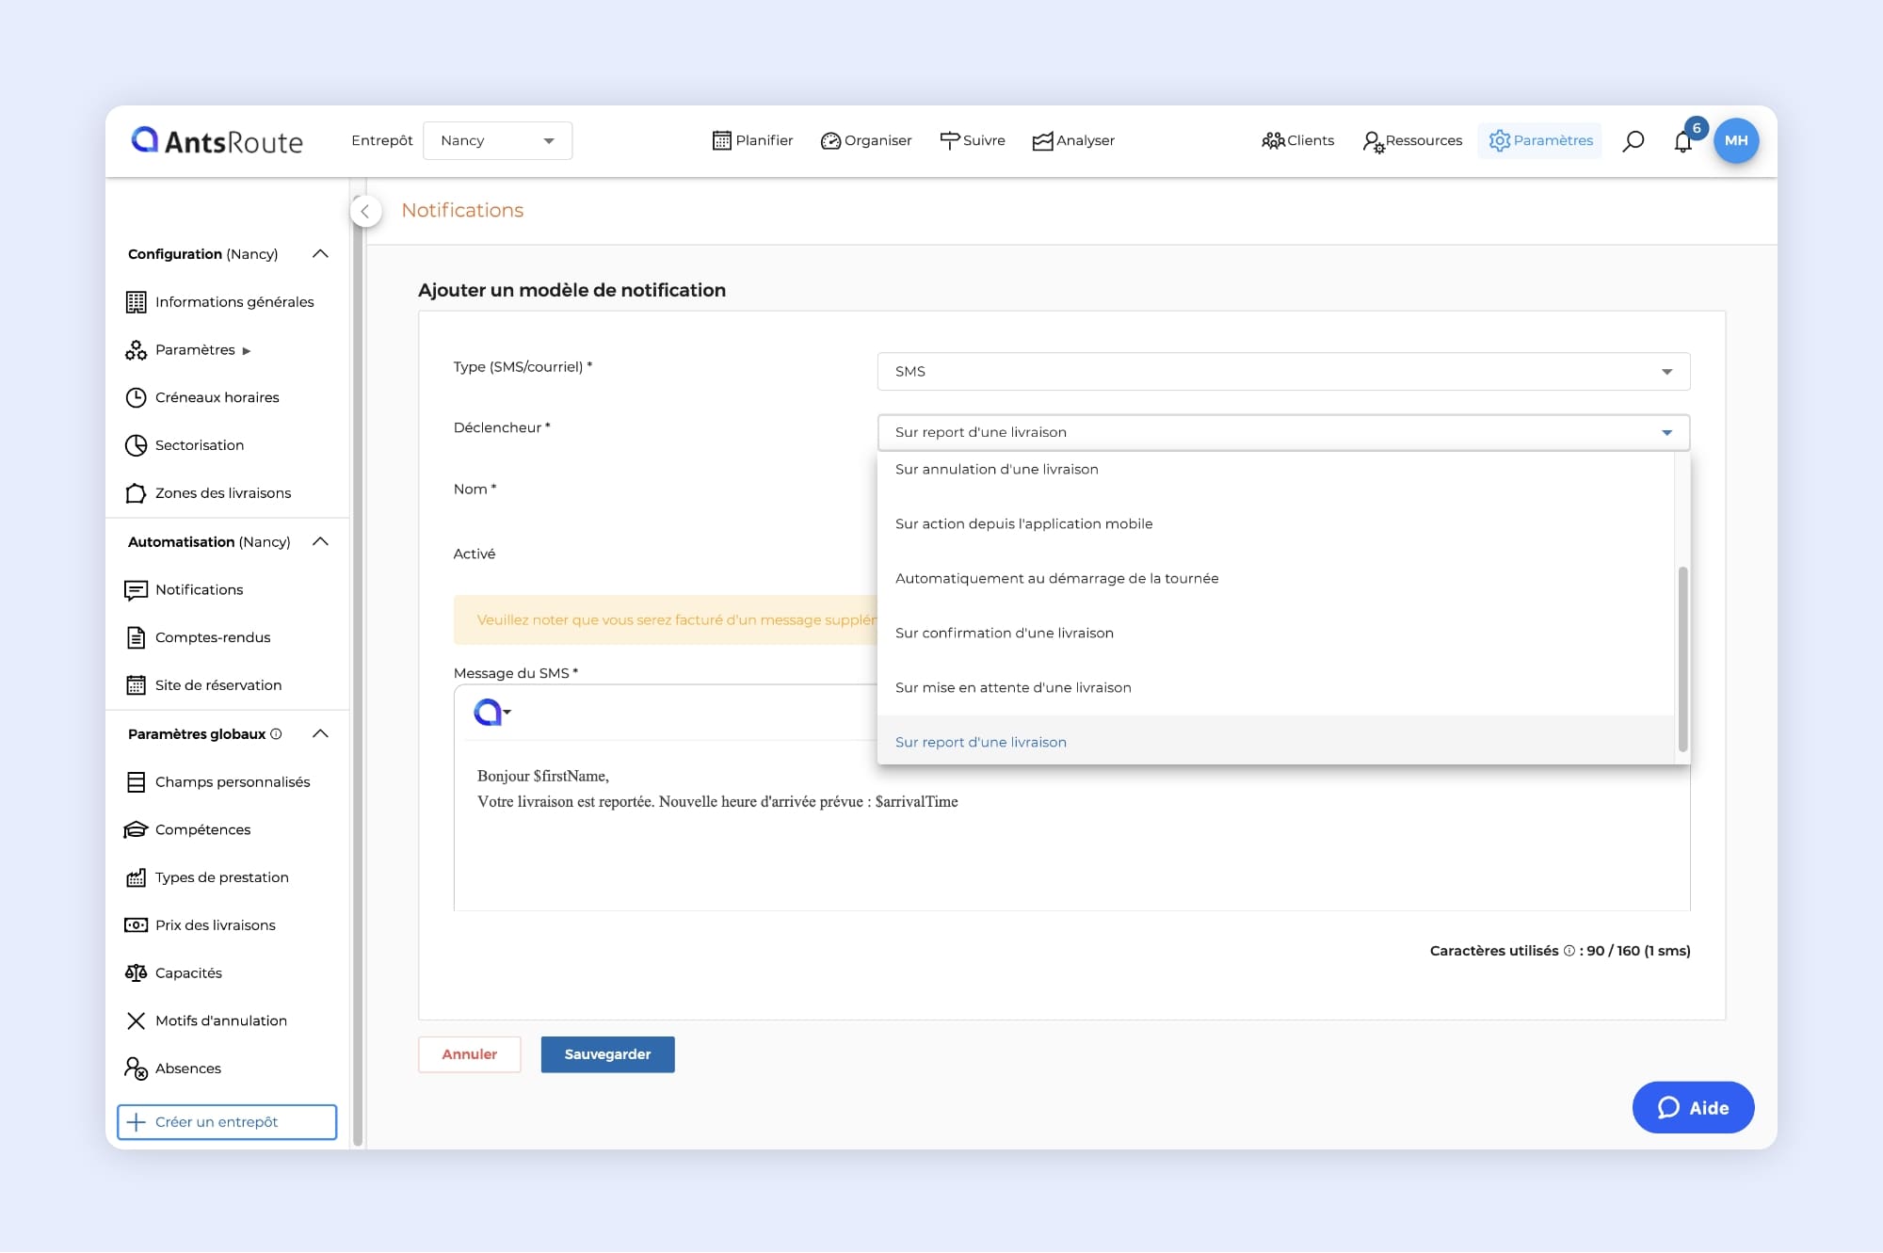Open the Type SMS/courriel dropdown

(x=1282, y=371)
